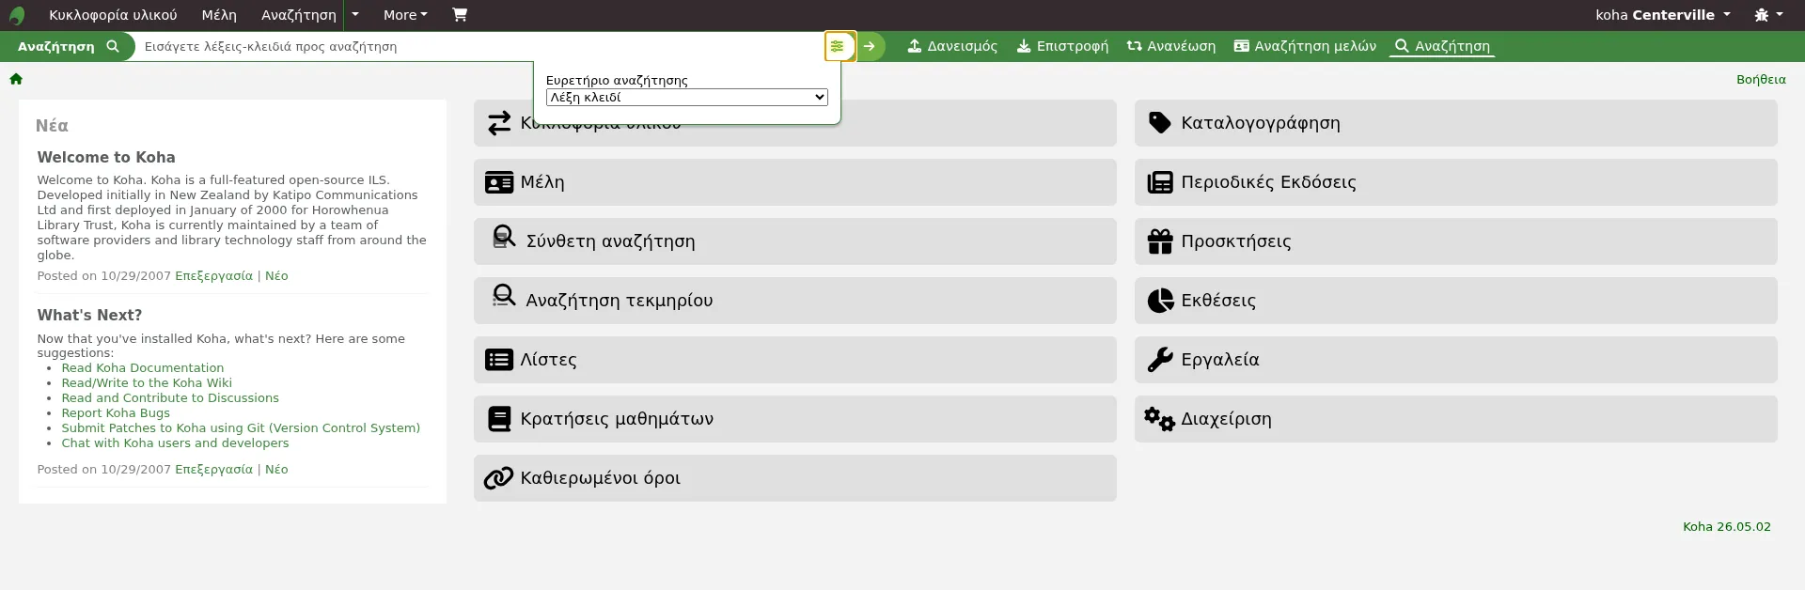Screen dimensions: 1805x590
Task: Open the Βοήθεια help link
Action: 1761,79
